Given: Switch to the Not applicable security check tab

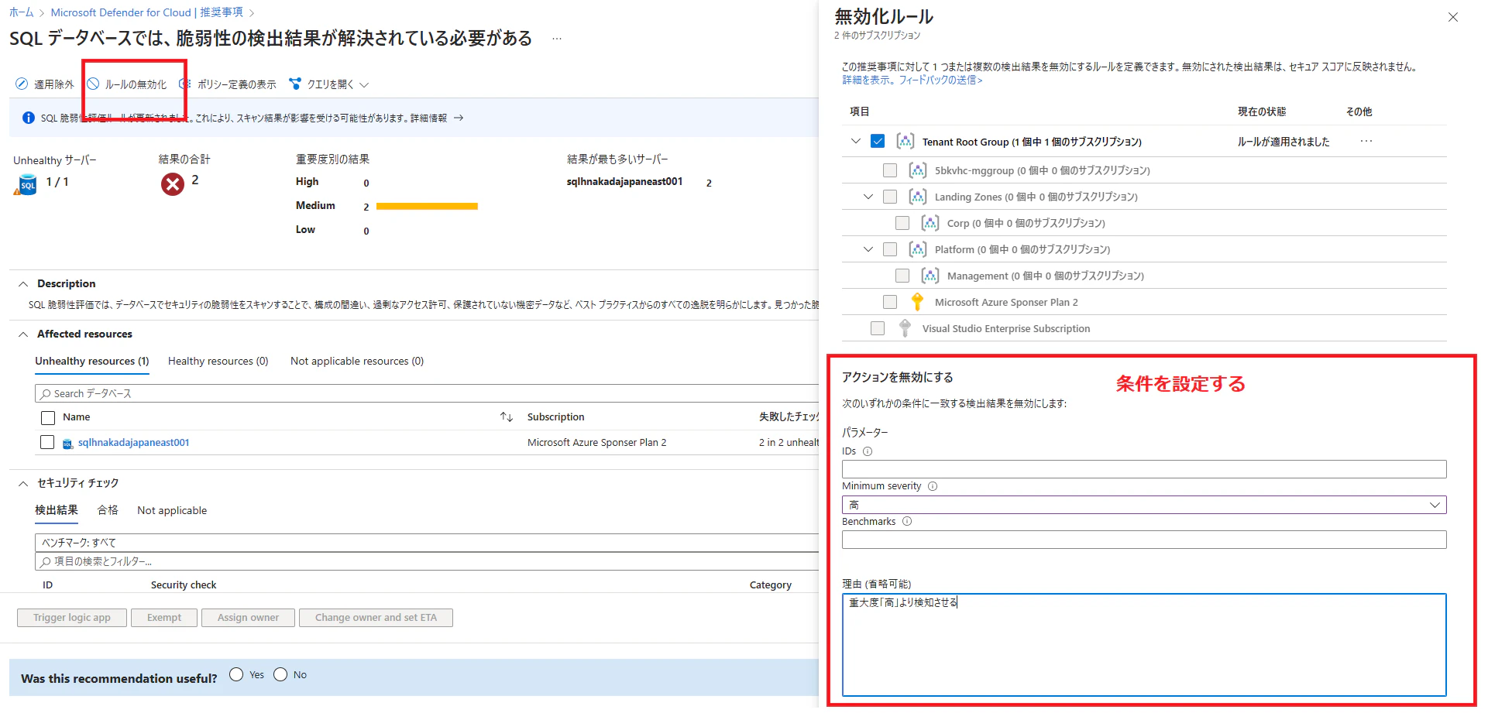Looking at the screenshot, I should point(172,510).
